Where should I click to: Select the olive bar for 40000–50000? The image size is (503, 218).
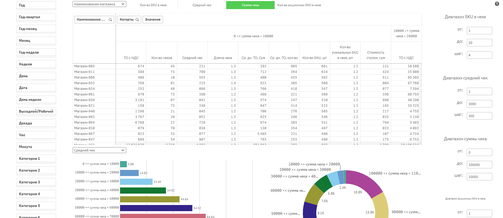pyautogui.click(x=150, y=199)
